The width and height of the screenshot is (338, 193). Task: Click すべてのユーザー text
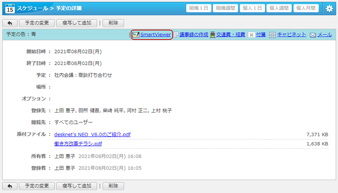tap(73, 123)
